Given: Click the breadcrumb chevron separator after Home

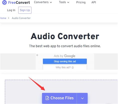Looking at the screenshot, I should (9, 18).
